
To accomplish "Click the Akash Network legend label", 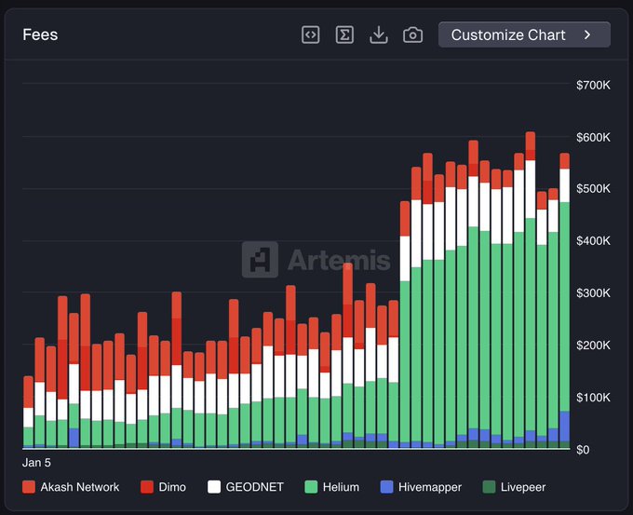I will [80, 487].
